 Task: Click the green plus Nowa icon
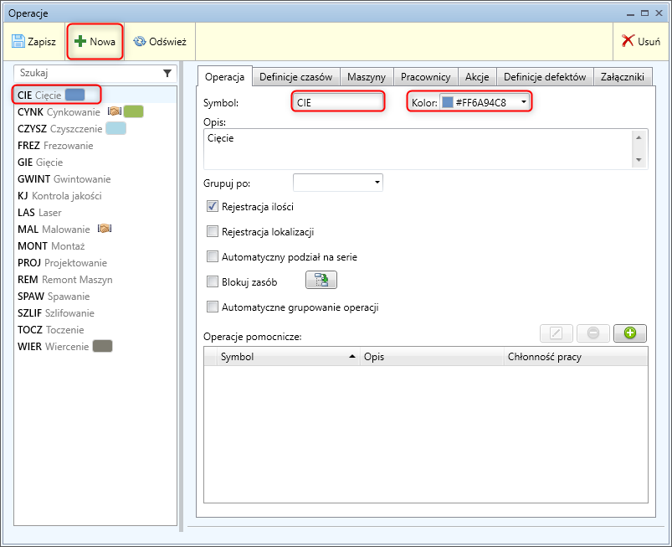point(80,41)
